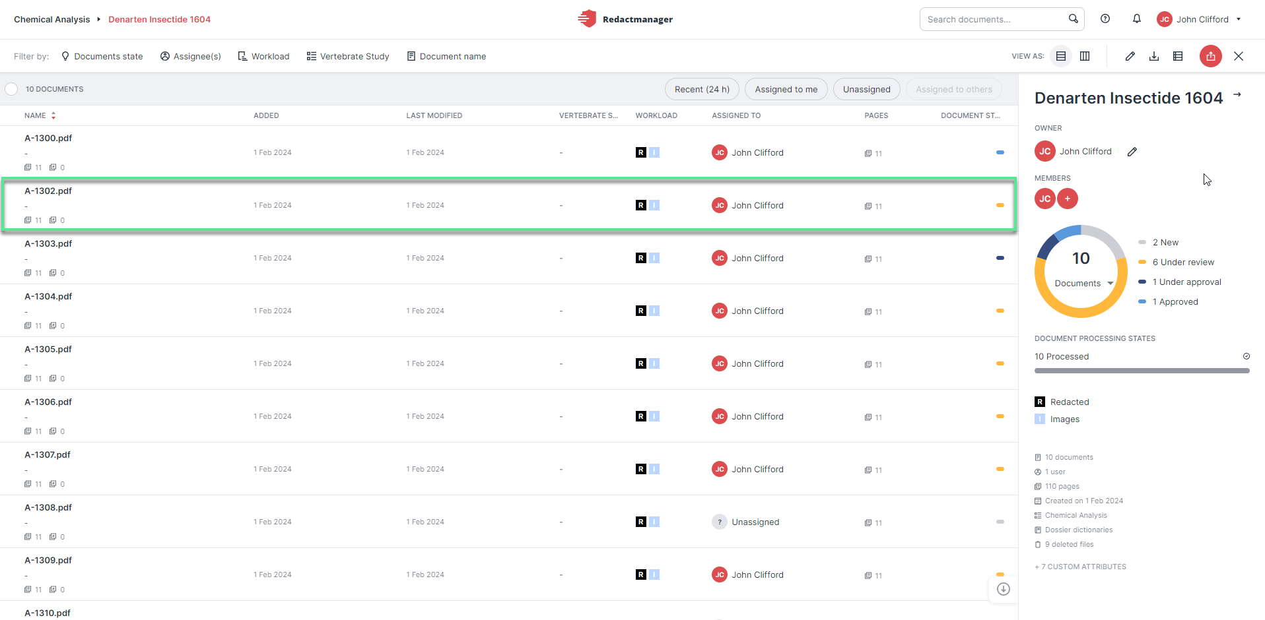Open document A-1300.pdf

click(48, 138)
